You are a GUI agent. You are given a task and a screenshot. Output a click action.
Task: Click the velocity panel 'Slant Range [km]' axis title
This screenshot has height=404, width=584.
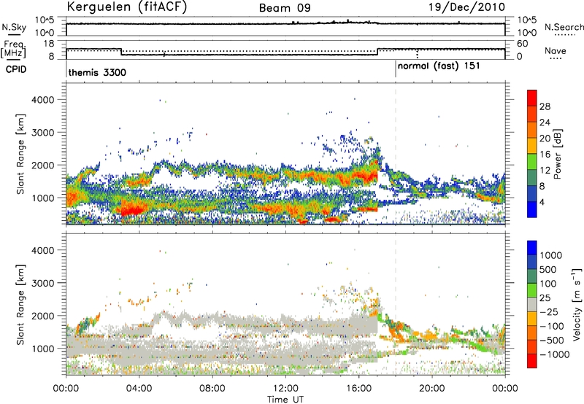(20, 305)
